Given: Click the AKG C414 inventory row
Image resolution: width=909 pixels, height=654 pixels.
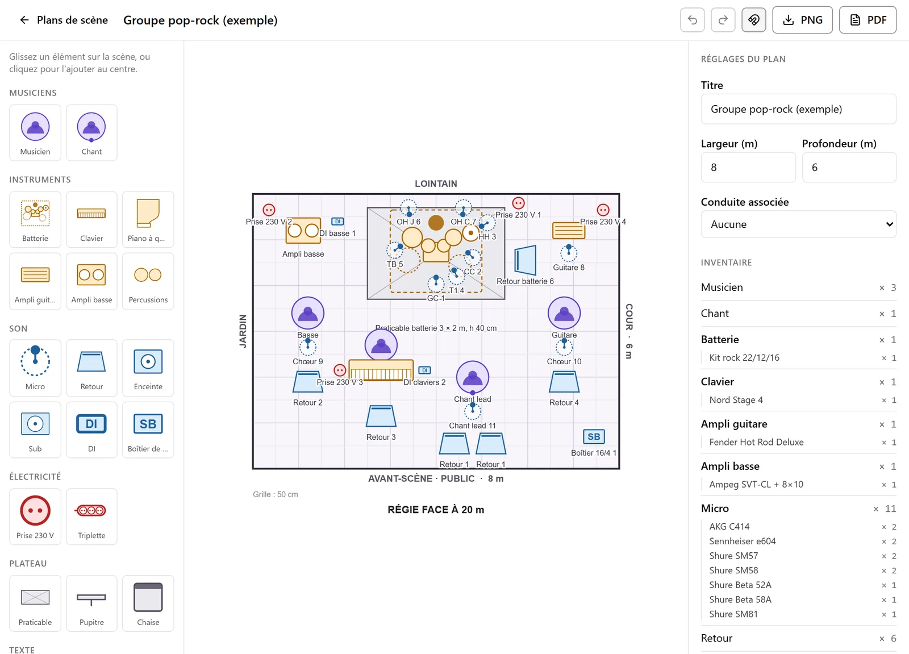Looking at the screenshot, I should (798, 527).
